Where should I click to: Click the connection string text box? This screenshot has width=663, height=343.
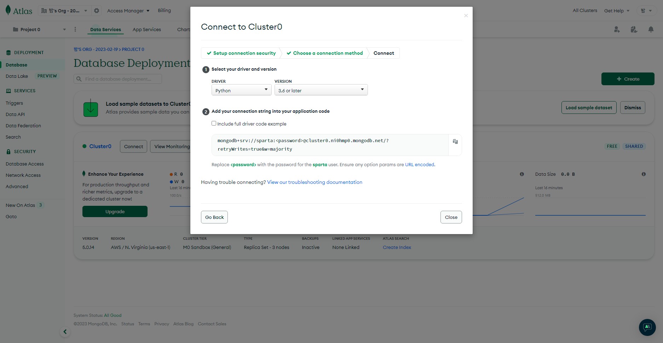tap(330, 145)
